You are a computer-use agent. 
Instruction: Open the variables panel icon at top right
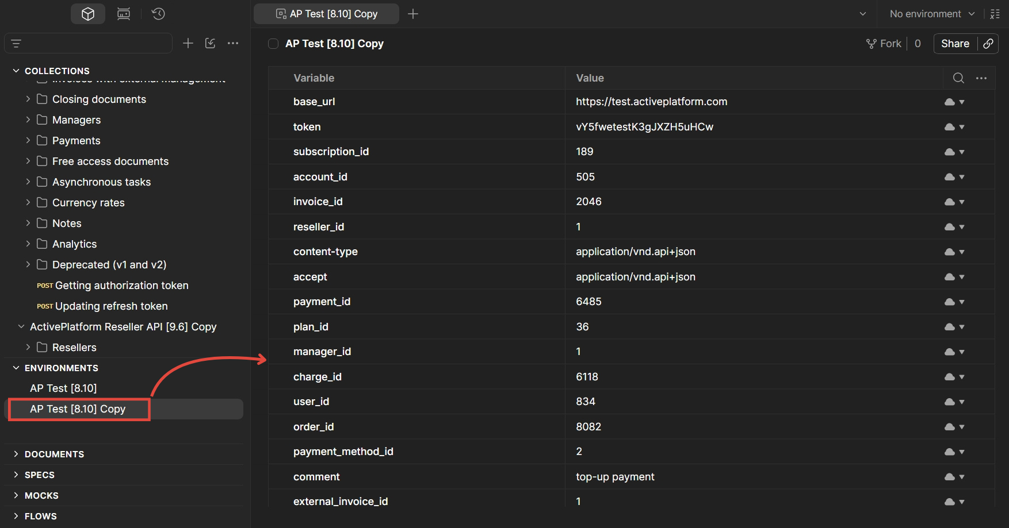click(x=995, y=14)
